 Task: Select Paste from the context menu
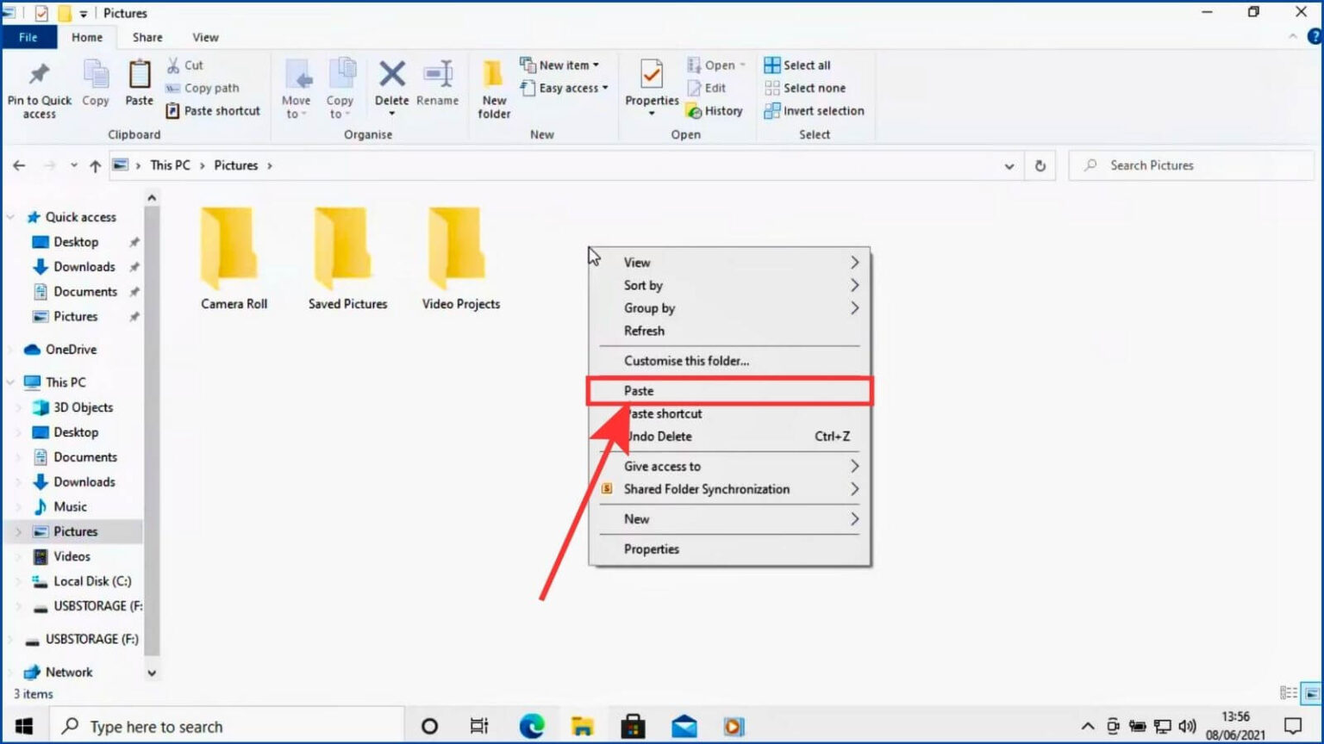pyautogui.click(x=728, y=390)
